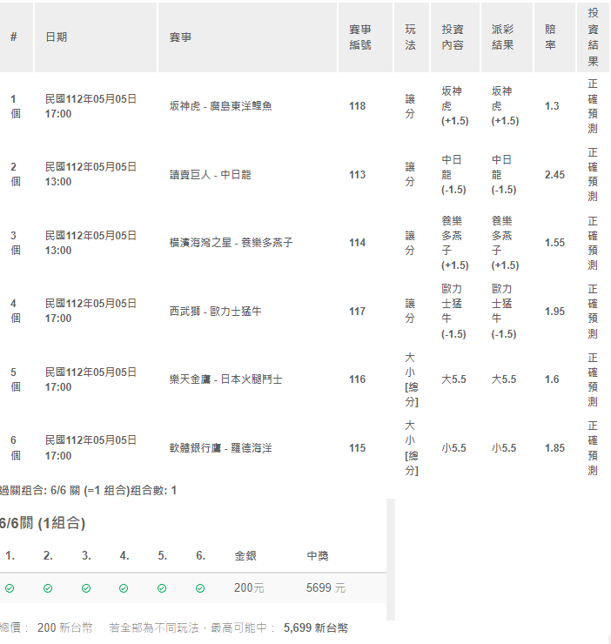Viewport: 611px width, 644px height.
Task: Click the 樂天金鷹 - 日本火腿鬥士 match
Action: pos(225,379)
